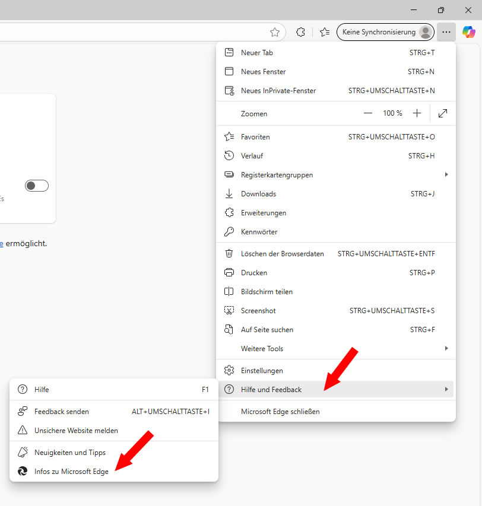Select Bildschirm teilen menu label
This screenshot has height=506, width=482.
click(x=267, y=292)
